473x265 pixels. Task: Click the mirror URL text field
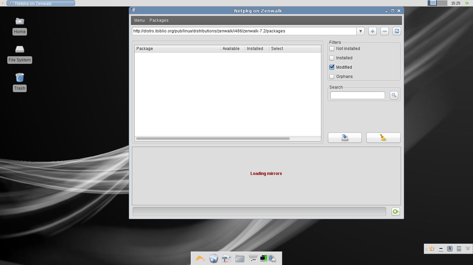[x=244, y=31]
